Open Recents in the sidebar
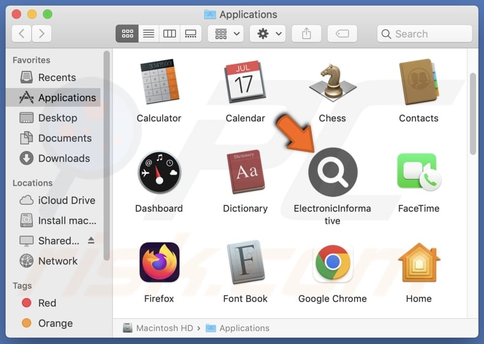 click(x=53, y=77)
